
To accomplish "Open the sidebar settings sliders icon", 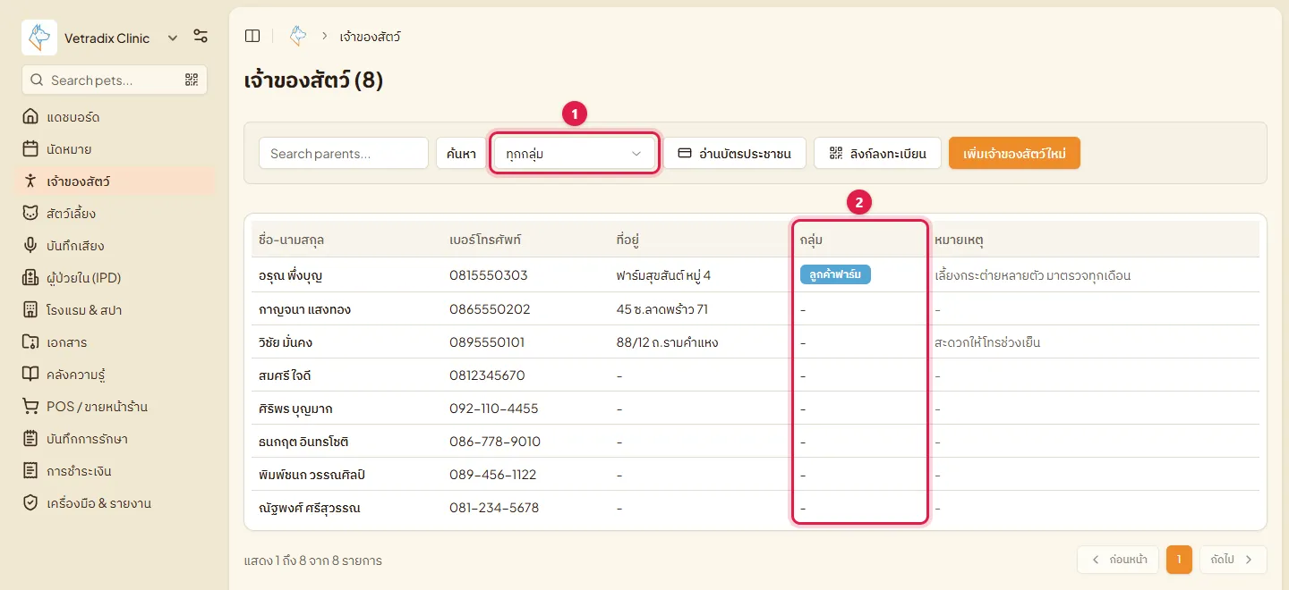I will click(x=201, y=37).
